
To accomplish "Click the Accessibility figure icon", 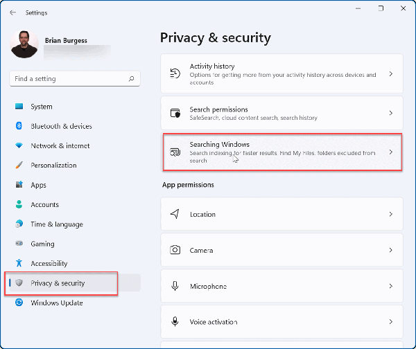I will coord(19,263).
